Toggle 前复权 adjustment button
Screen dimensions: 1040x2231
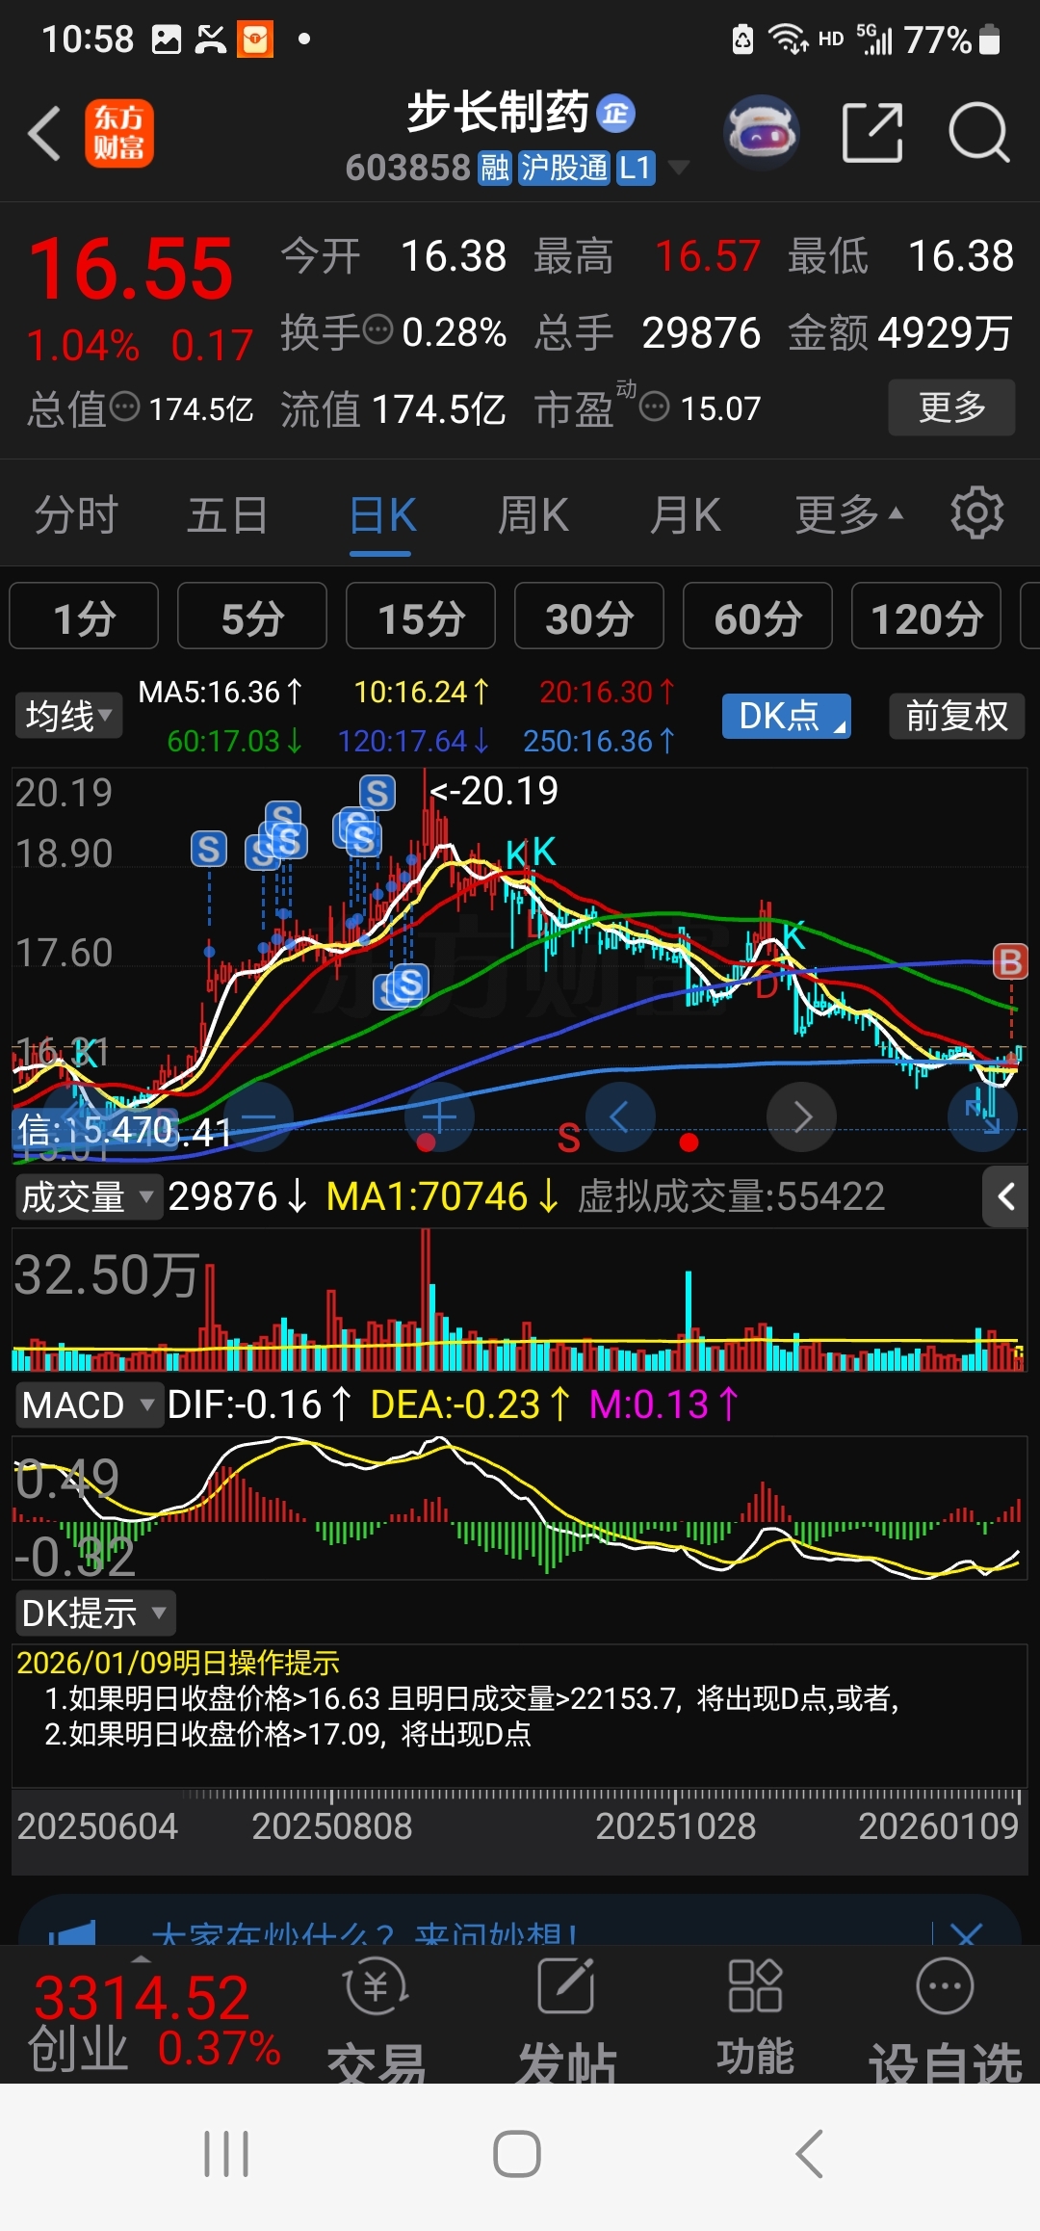pyautogui.click(x=956, y=716)
